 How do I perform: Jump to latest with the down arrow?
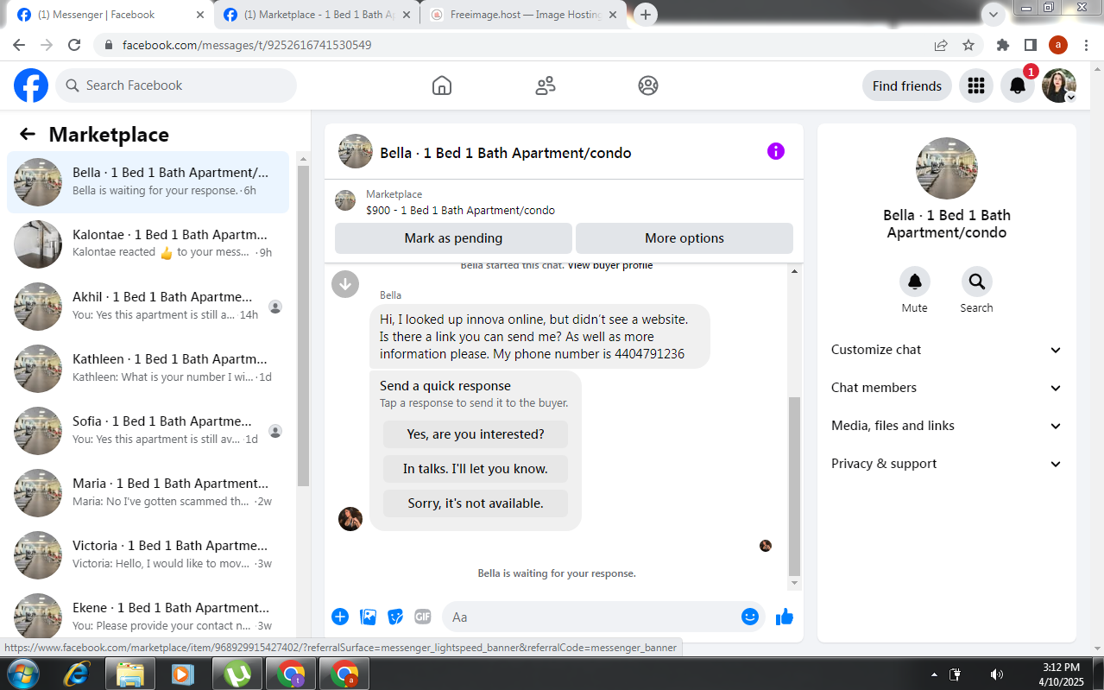pyautogui.click(x=345, y=283)
